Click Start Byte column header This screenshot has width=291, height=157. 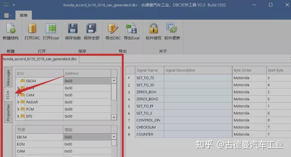coord(278,70)
